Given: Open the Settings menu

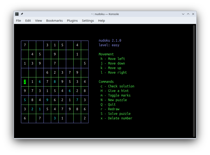Looking at the screenshot, I should 88,21.
